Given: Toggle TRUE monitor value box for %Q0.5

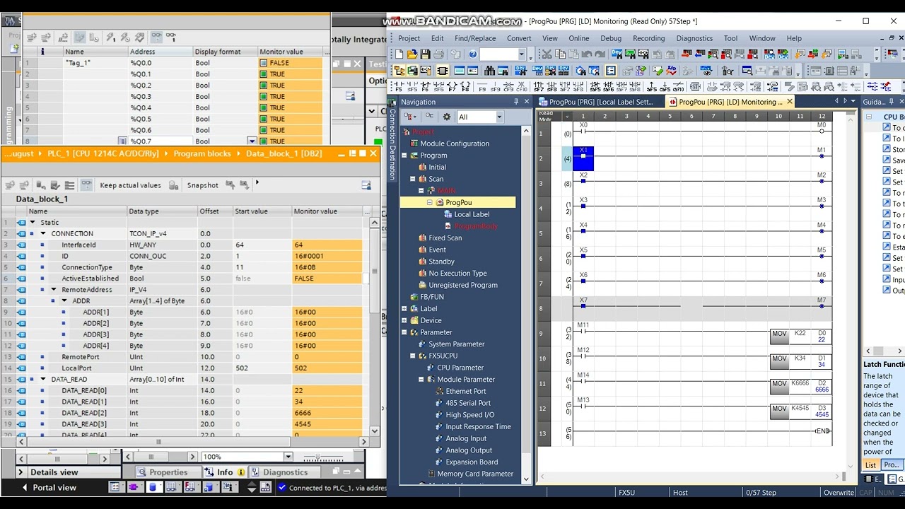Looking at the screenshot, I should click(264, 119).
